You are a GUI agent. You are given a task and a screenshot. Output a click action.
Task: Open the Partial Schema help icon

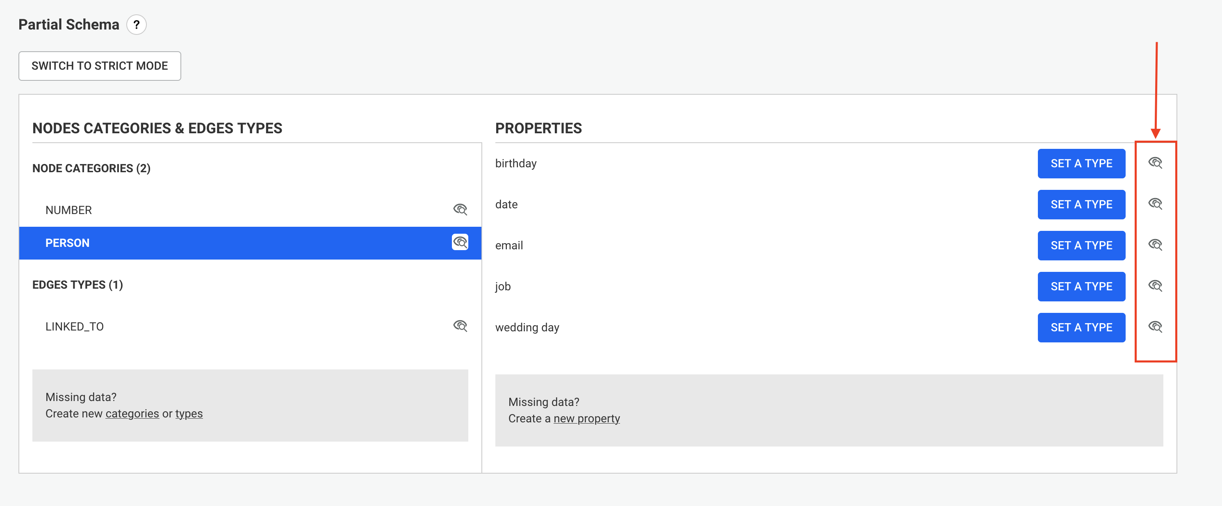(x=136, y=25)
